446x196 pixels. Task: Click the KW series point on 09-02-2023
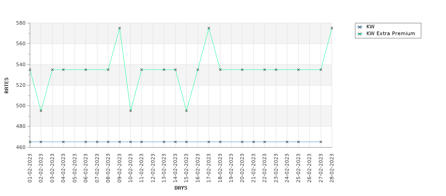(x=119, y=142)
